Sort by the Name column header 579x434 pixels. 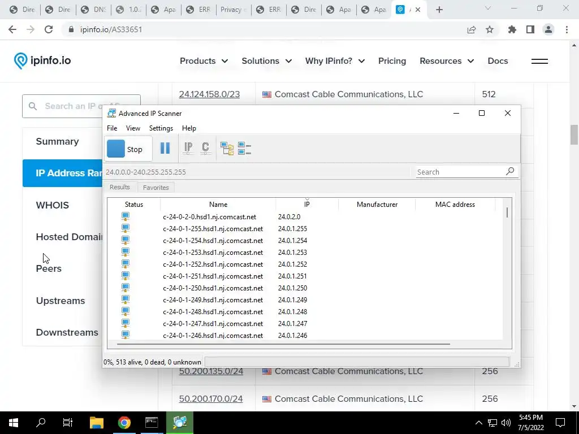pyautogui.click(x=218, y=205)
